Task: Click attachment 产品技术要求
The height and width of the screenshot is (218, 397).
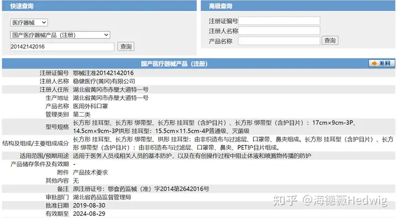Action: (90, 172)
